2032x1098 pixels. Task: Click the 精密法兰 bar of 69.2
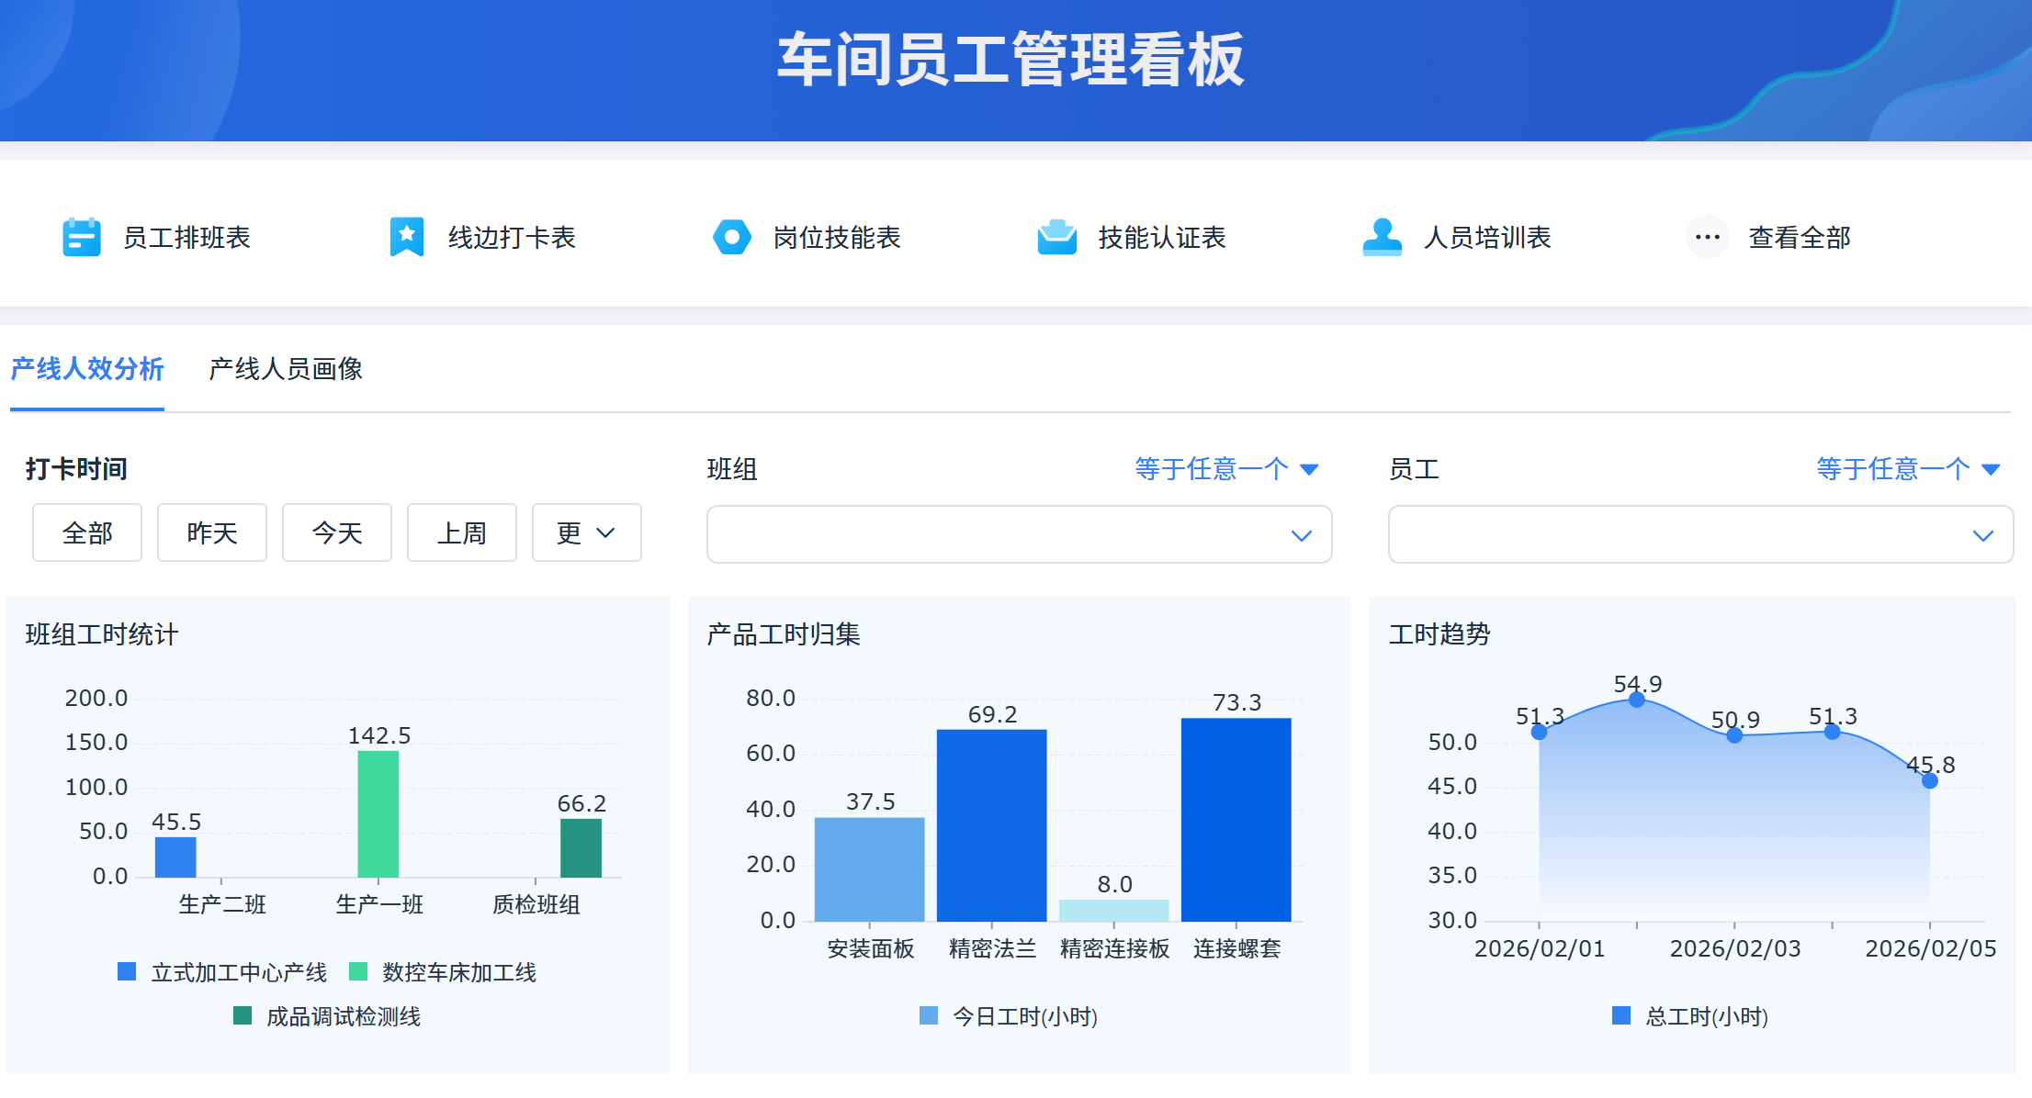point(992,825)
